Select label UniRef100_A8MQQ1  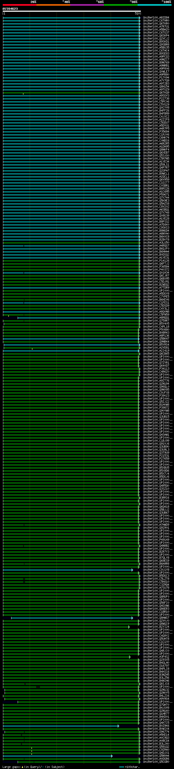point(156,318)
